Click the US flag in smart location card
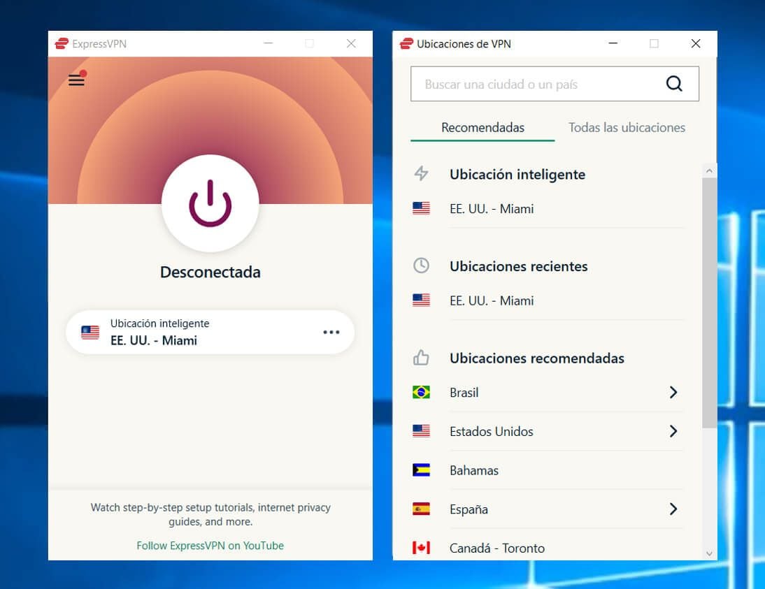Image resolution: width=765 pixels, height=589 pixels. (x=90, y=332)
